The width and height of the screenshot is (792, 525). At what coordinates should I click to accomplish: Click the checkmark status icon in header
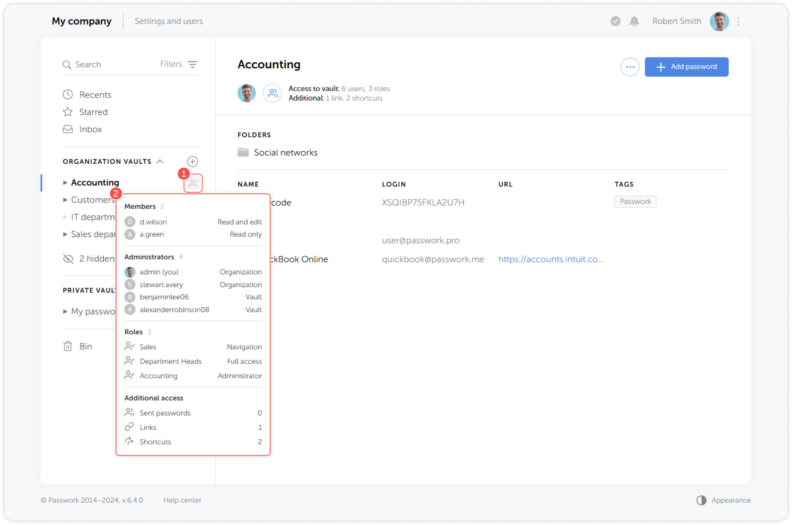[615, 21]
